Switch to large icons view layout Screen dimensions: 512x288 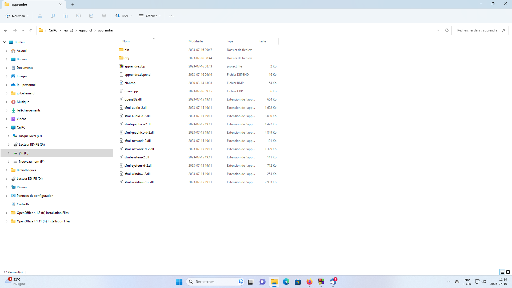pos(508,272)
